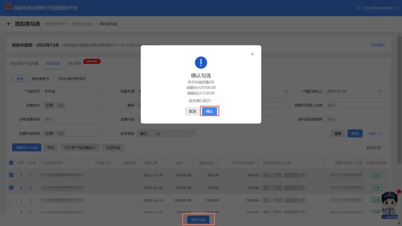Close the 确认勾选 dialog with X
The image size is (402, 226).
click(252, 54)
